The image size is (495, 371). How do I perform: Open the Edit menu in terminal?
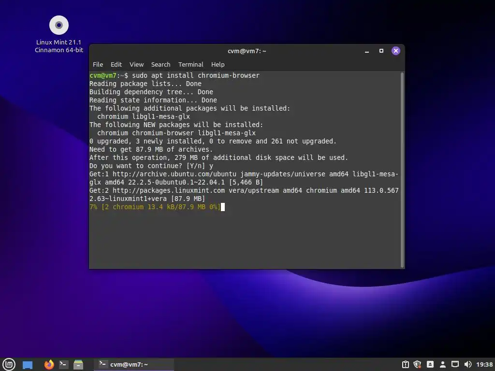116,64
